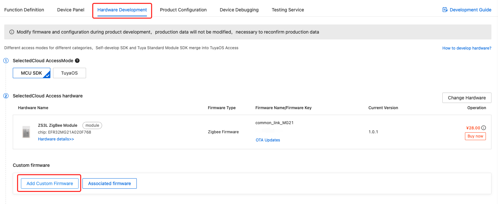Click the help icon beside SelectedCloud AccessMode
Viewport: 498px width, 204px height.
77,61
